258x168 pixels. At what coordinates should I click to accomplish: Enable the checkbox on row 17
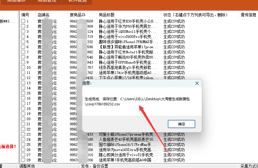click(23, 103)
